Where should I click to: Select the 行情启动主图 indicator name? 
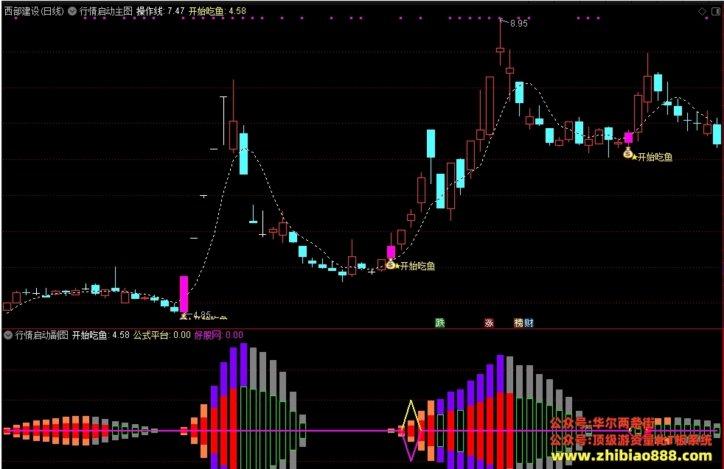click(105, 11)
